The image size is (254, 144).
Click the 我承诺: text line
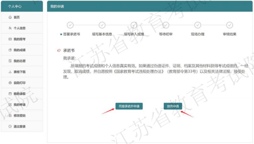click(69, 58)
